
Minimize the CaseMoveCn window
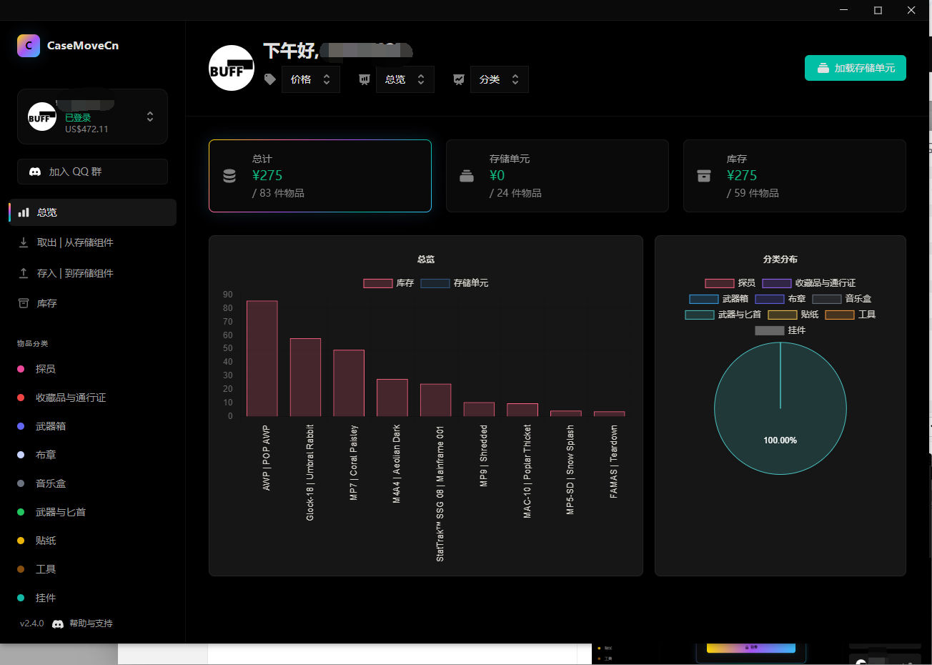click(844, 10)
